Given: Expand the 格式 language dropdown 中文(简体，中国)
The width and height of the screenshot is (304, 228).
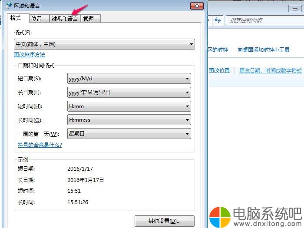Looking at the screenshot, I should pyautogui.click(x=104, y=44).
